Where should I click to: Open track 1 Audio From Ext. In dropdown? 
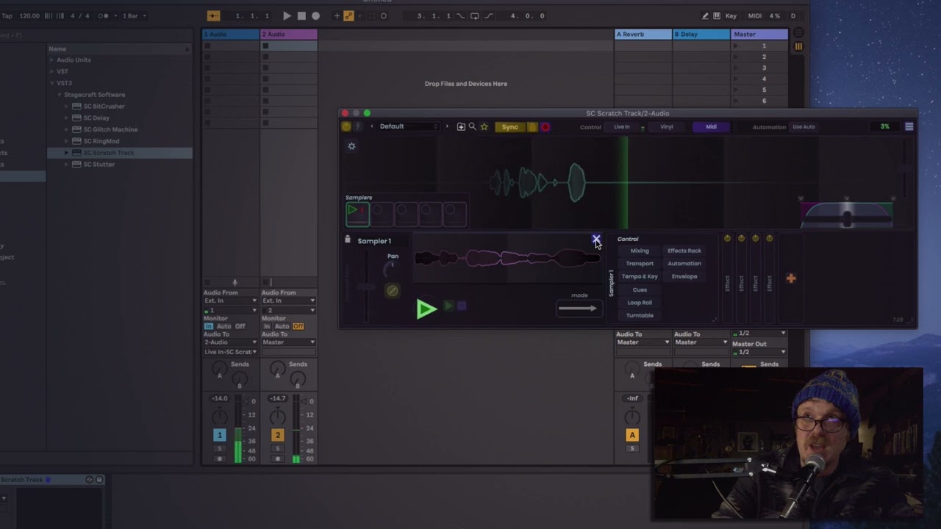click(x=230, y=301)
